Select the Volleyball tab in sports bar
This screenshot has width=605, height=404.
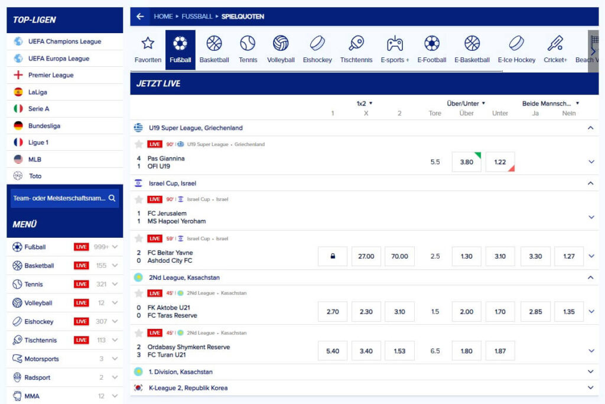point(281,50)
